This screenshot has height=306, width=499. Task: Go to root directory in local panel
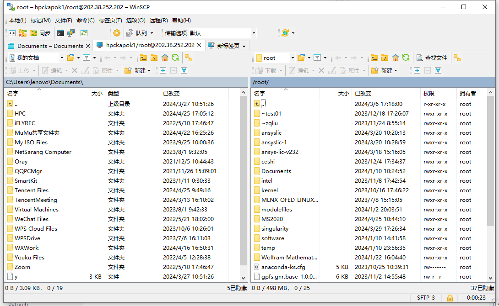(x=154, y=58)
